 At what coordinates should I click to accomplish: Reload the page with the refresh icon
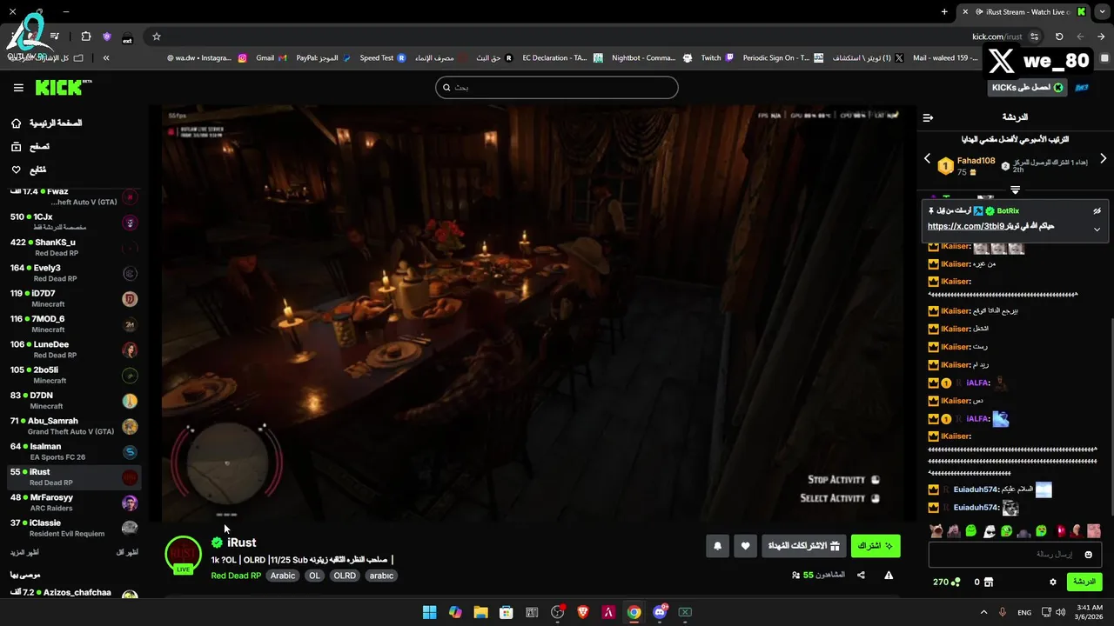pos(1059,37)
